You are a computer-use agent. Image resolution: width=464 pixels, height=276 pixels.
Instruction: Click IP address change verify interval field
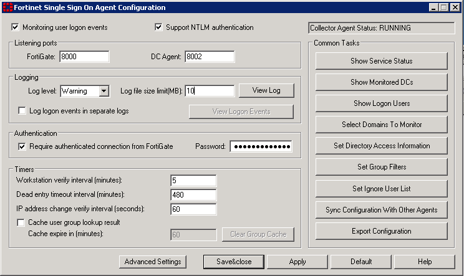(193, 209)
